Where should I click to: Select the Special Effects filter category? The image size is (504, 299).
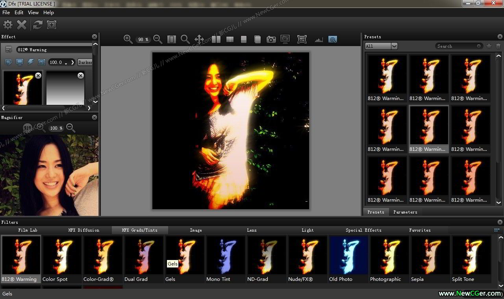pyautogui.click(x=363, y=230)
